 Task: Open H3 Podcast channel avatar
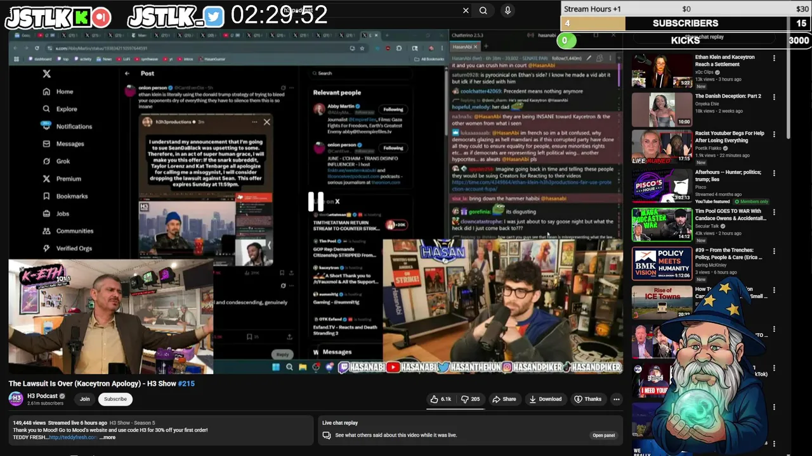click(x=16, y=399)
